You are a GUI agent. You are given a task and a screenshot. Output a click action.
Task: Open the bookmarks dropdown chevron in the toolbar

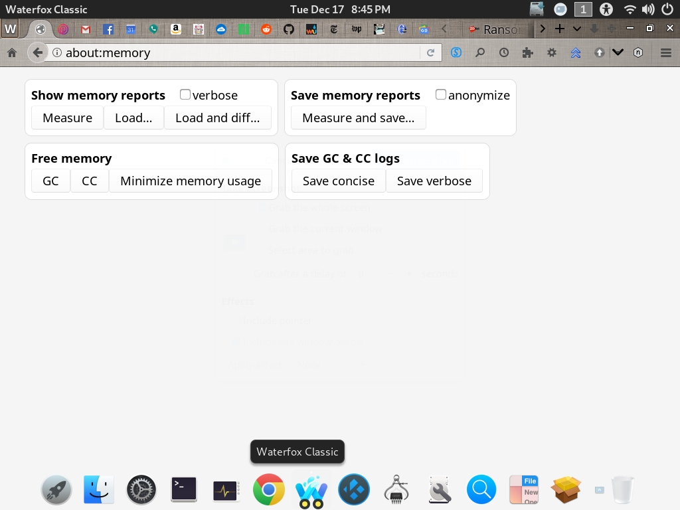pos(618,52)
